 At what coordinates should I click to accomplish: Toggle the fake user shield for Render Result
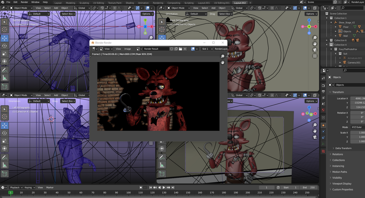tap(172, 49)
